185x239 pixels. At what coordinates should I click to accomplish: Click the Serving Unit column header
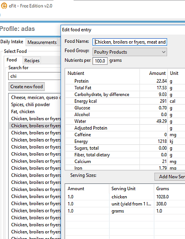[x=123, y=189]
